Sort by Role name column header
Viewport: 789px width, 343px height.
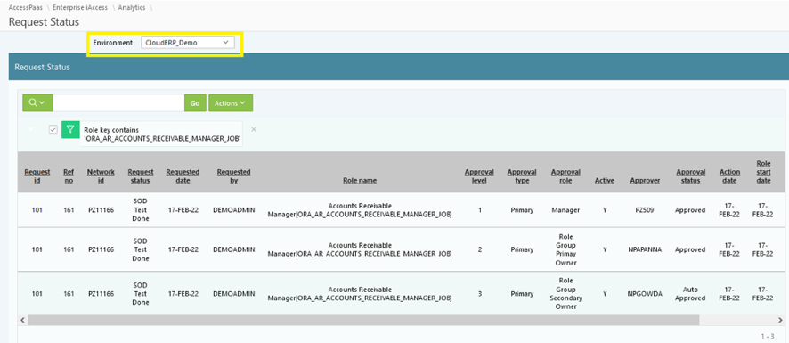[x=359, y=180]
